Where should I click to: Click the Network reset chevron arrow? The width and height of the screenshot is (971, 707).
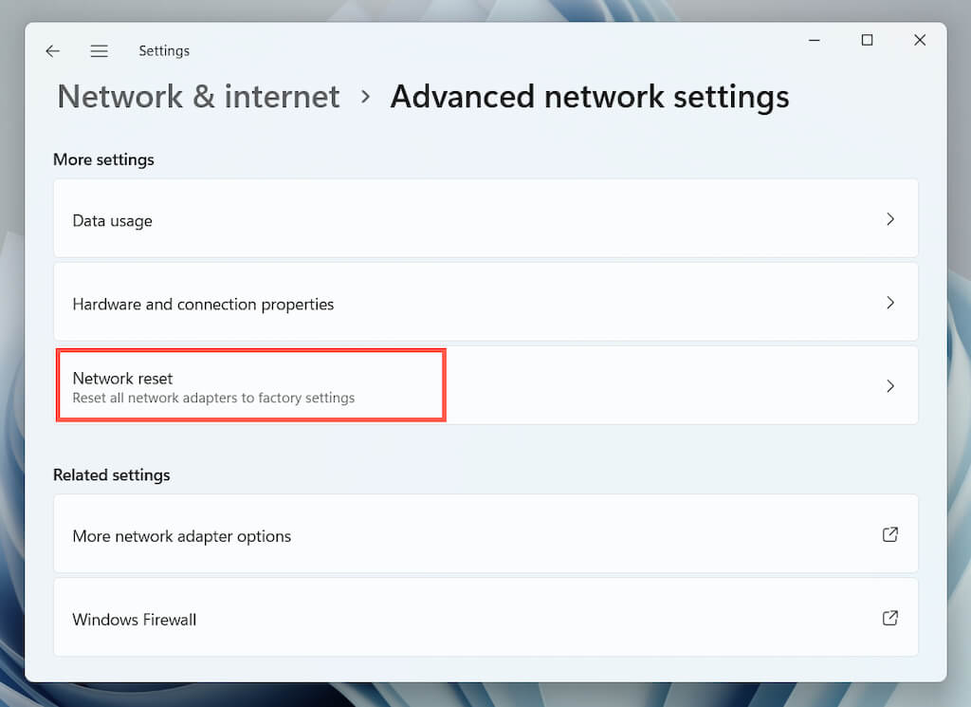[889, 386]
